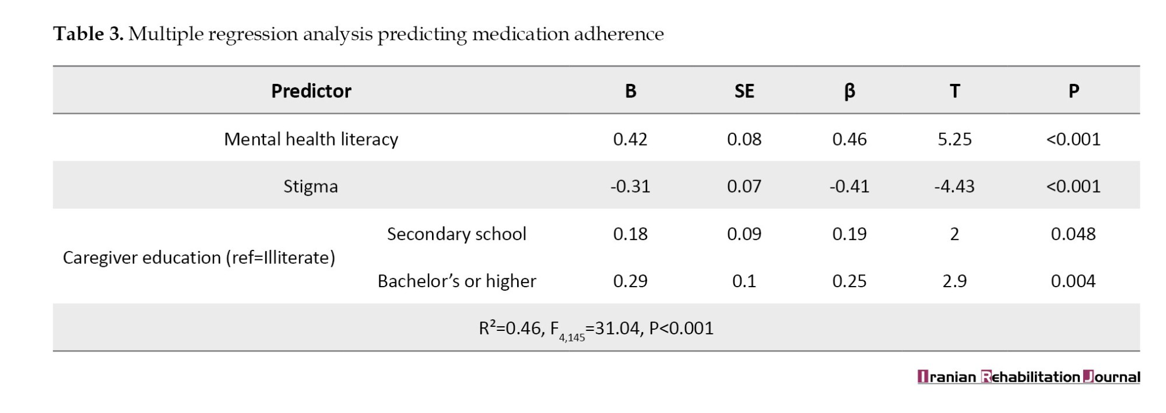Click the 0.004 P value cell
This screenshot has width=1166, height=413.
1073,281
